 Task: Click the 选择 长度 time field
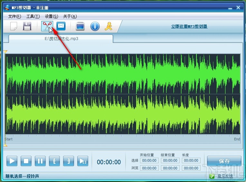191,160
